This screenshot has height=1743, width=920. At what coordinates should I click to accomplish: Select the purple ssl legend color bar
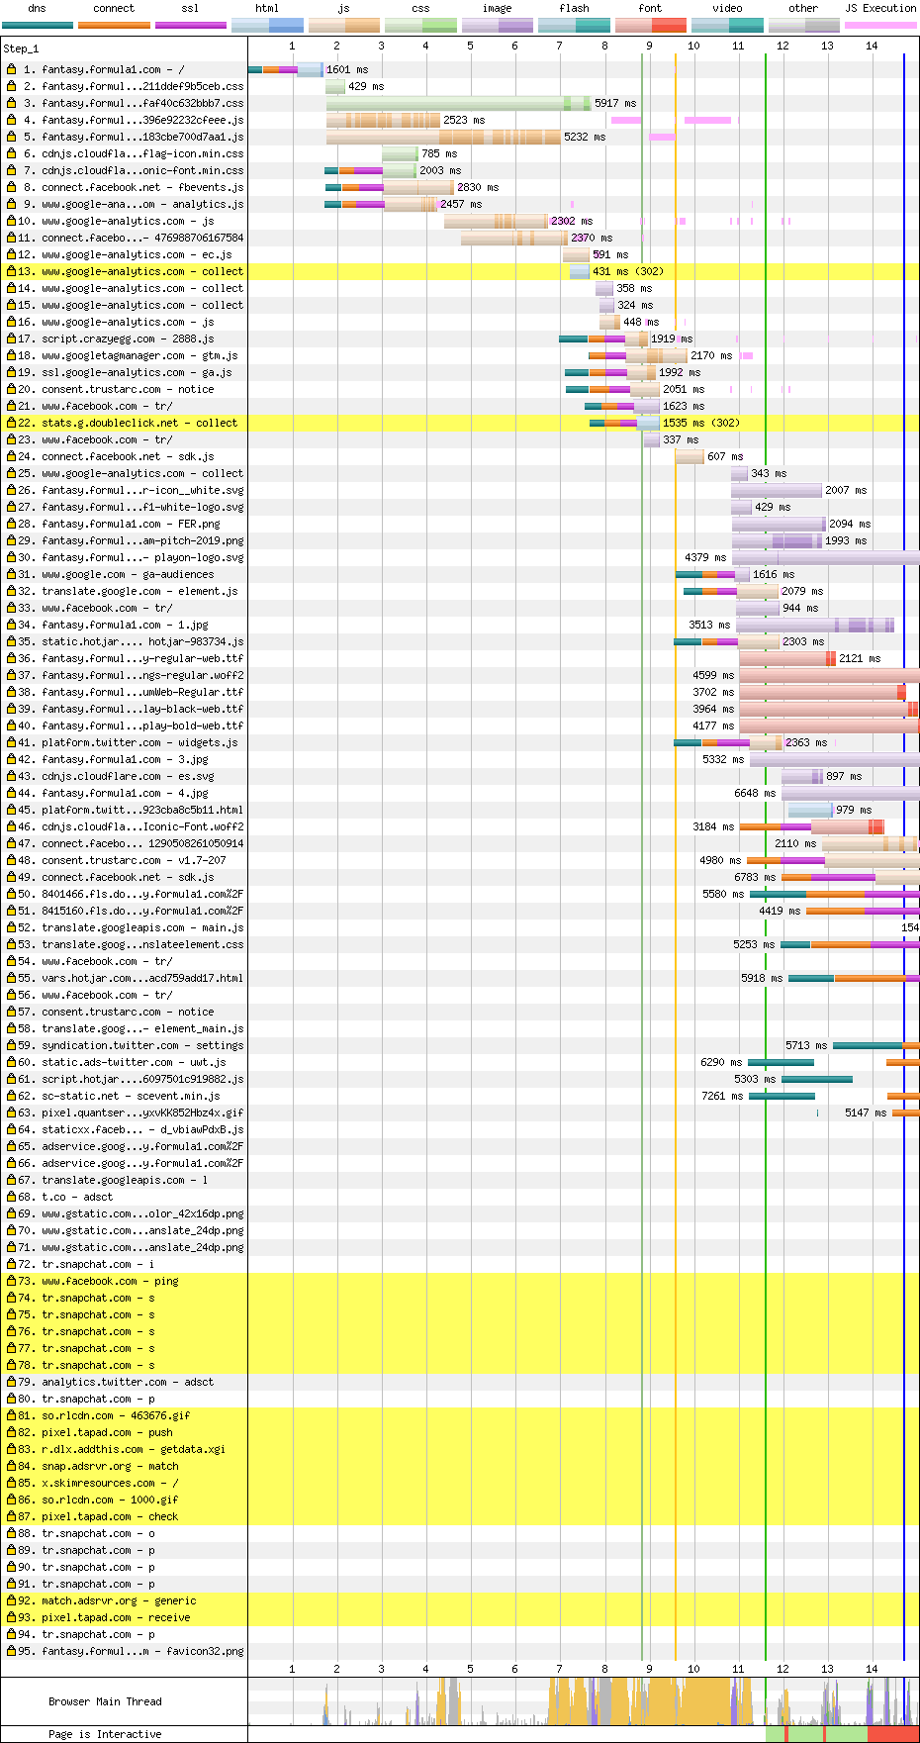click(x=191, y=25)
